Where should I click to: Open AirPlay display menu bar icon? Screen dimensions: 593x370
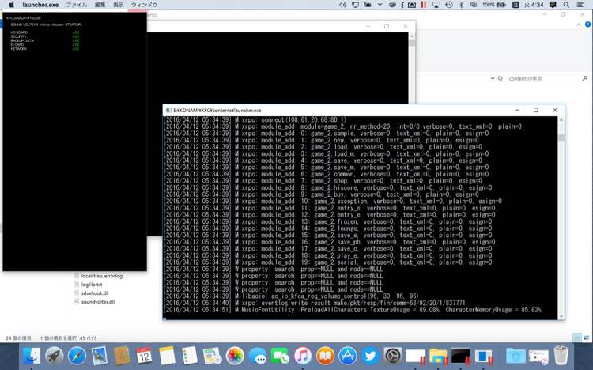436,5
